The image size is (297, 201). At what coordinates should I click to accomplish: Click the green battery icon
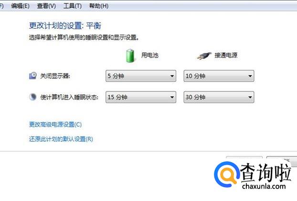click(130, 56)
